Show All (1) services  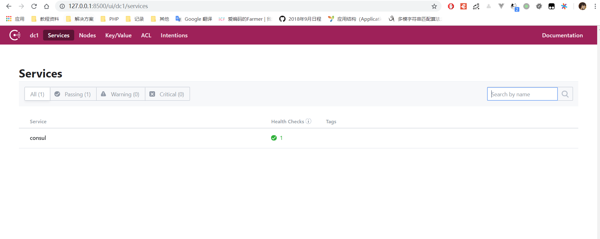37,94
